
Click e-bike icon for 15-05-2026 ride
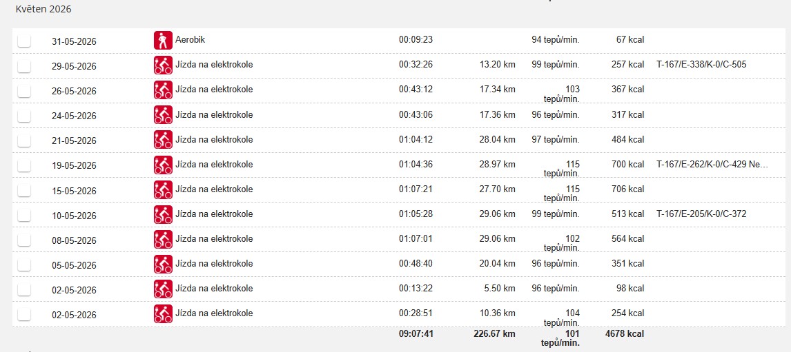point(163,190)
